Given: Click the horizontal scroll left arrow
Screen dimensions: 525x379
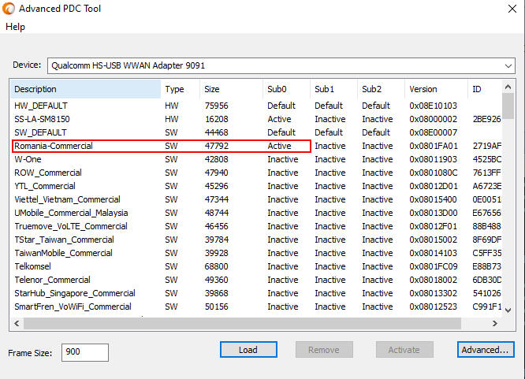Looking at the screenshot, I should (17, 323).
